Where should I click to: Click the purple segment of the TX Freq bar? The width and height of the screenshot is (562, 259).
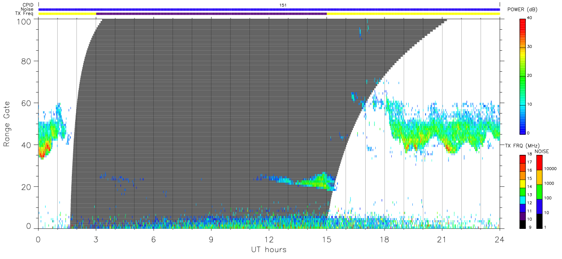(211, 14)
